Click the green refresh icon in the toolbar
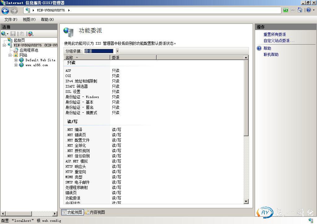Screen dimensions: 317x224 286,10
